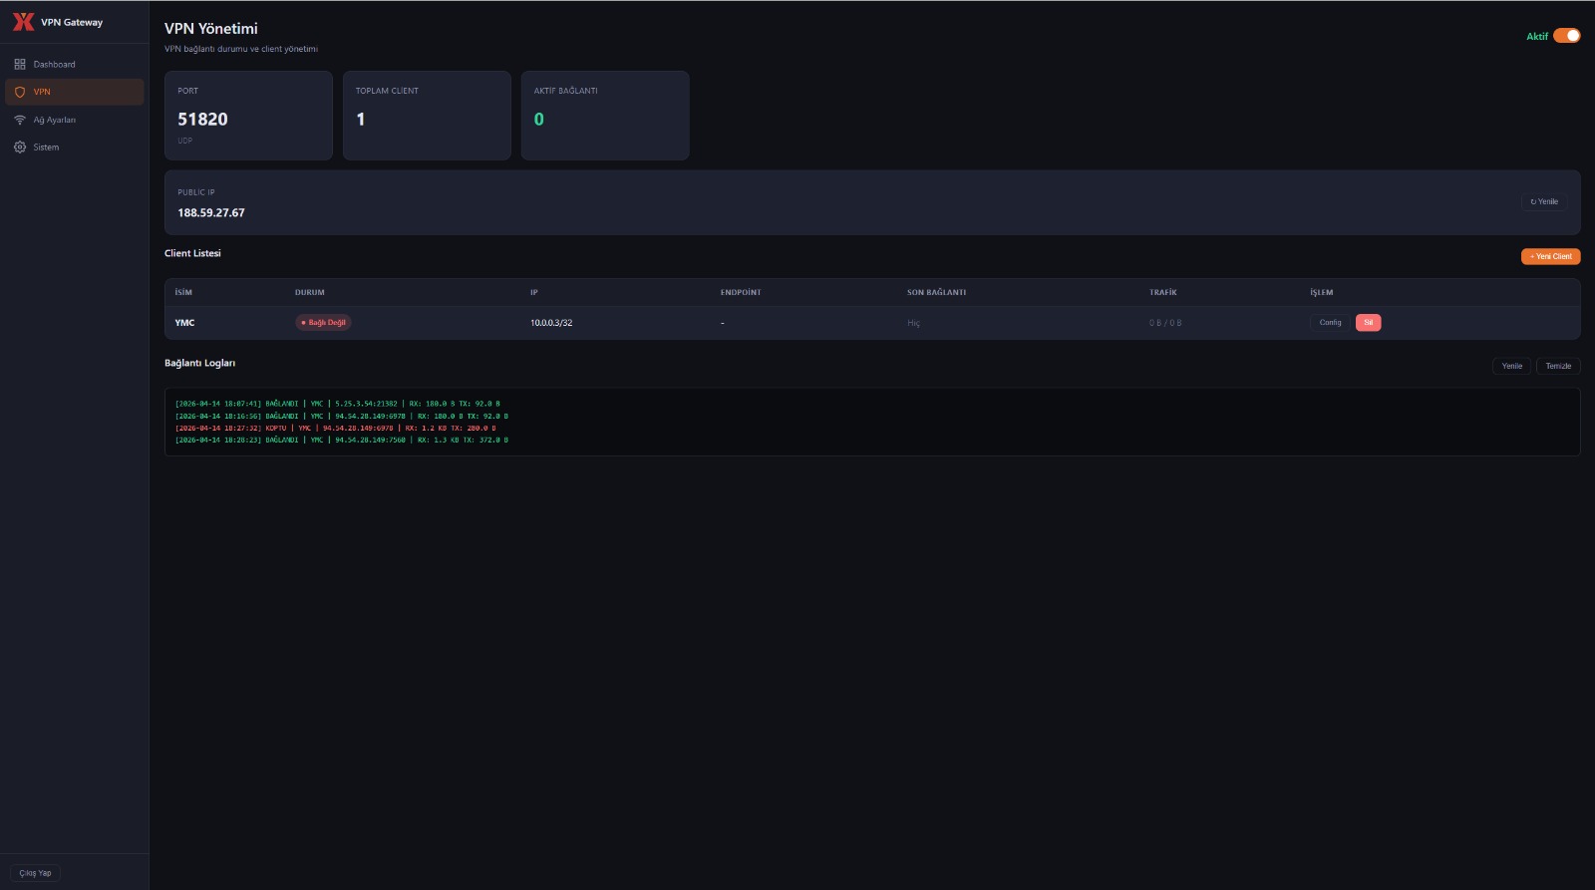Click the gear icon beside Sistem

(20, 147)
